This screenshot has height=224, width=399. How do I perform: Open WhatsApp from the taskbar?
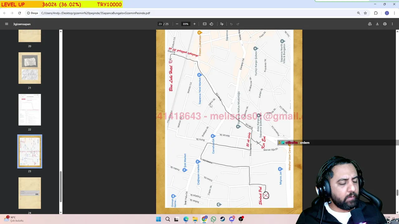click(x=213, y=219)
